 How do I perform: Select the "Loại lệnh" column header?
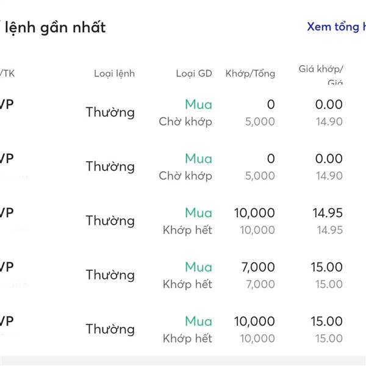[114, 73]
